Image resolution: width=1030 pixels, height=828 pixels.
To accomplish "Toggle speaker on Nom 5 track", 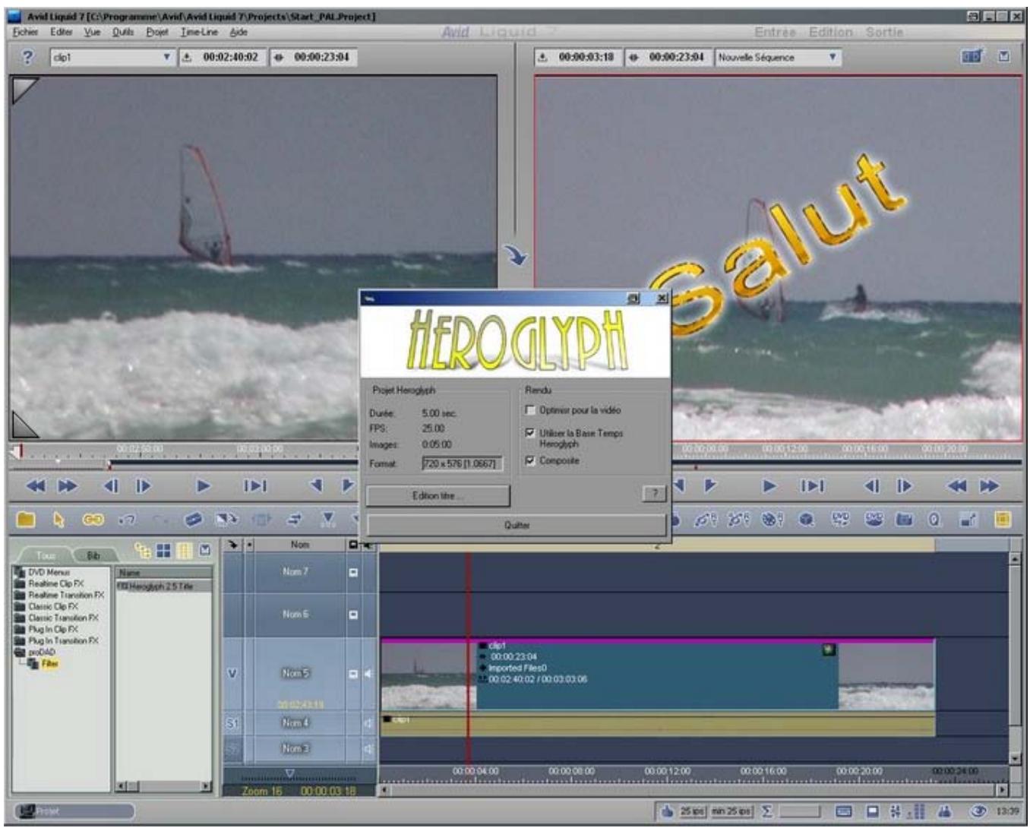I will [x=368, y=674].
